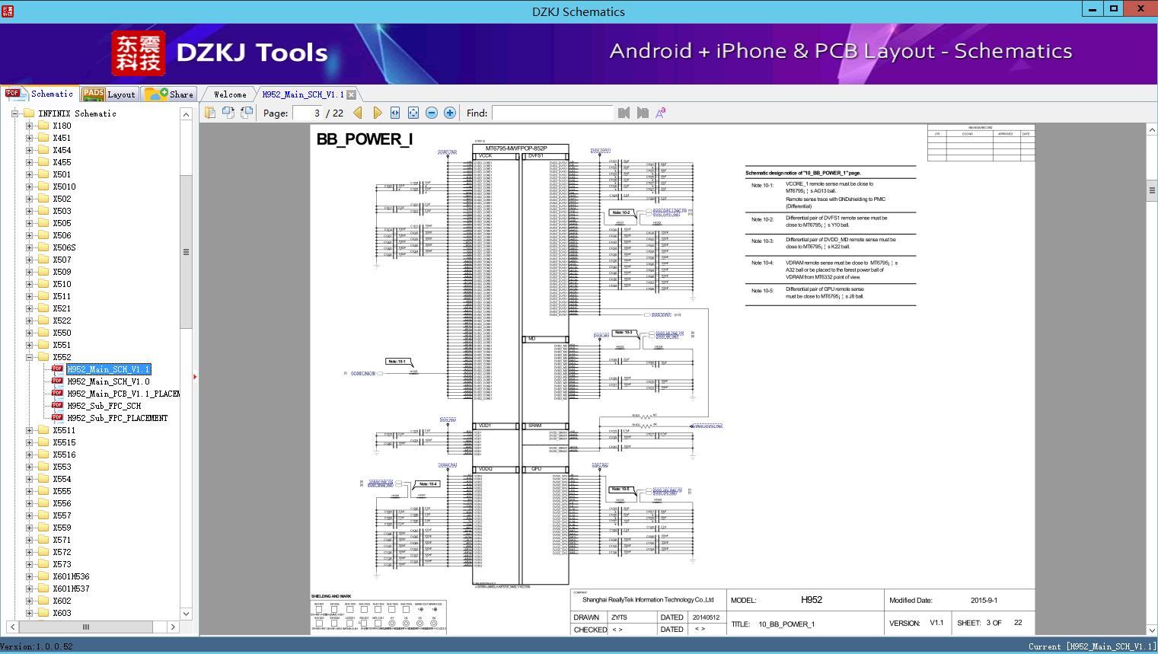Image resolution: width=1158 pixels, height=654 pixels.
Task: Toggle the match case search icon
Action: [661, 113]
